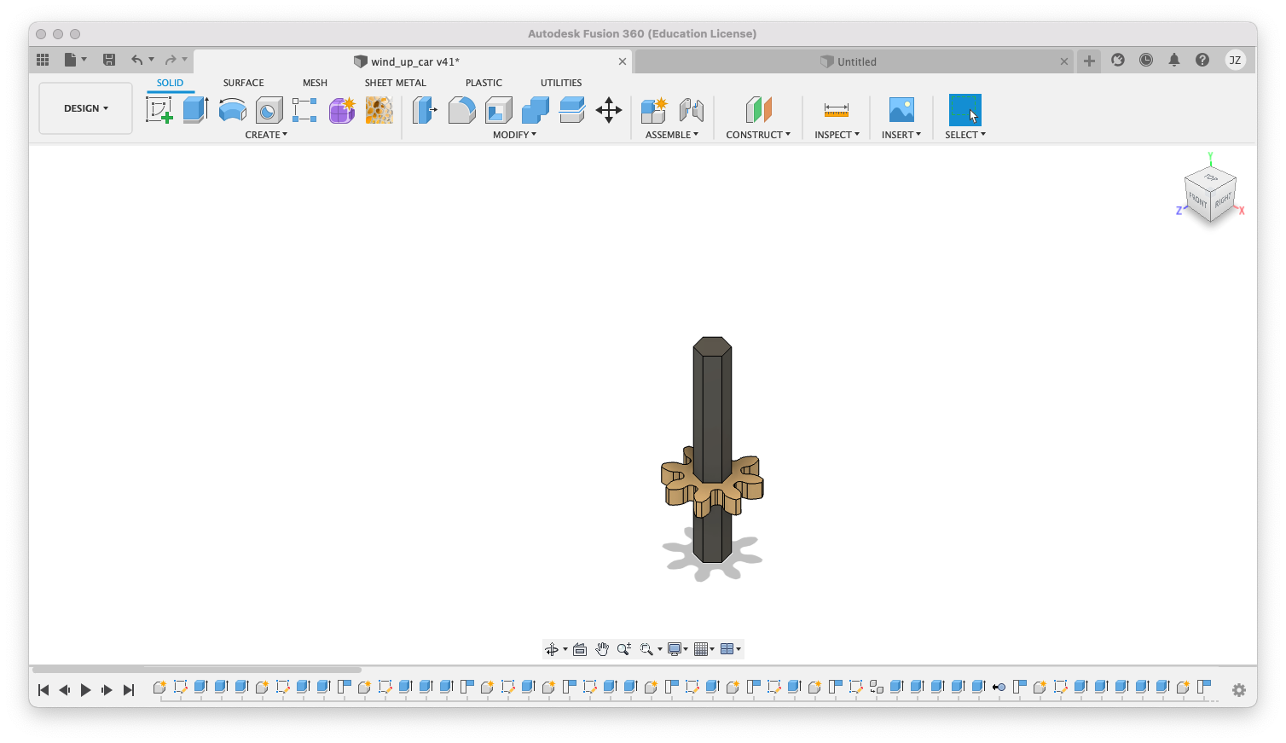Create a New Component
Viewport: 1286px width, 743px height.
[654, 110]
